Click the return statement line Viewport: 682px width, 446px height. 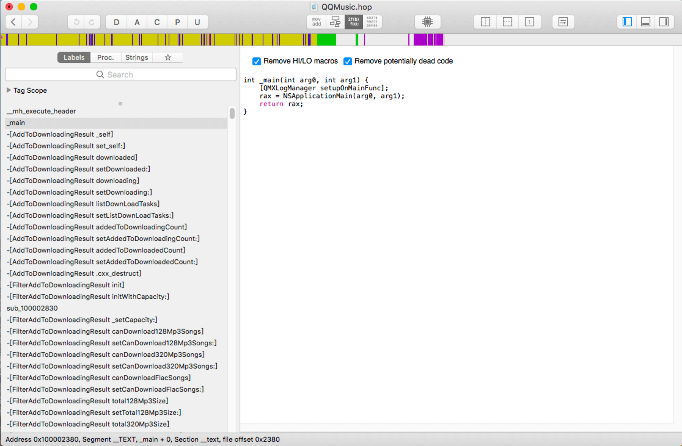click(281, 104)
